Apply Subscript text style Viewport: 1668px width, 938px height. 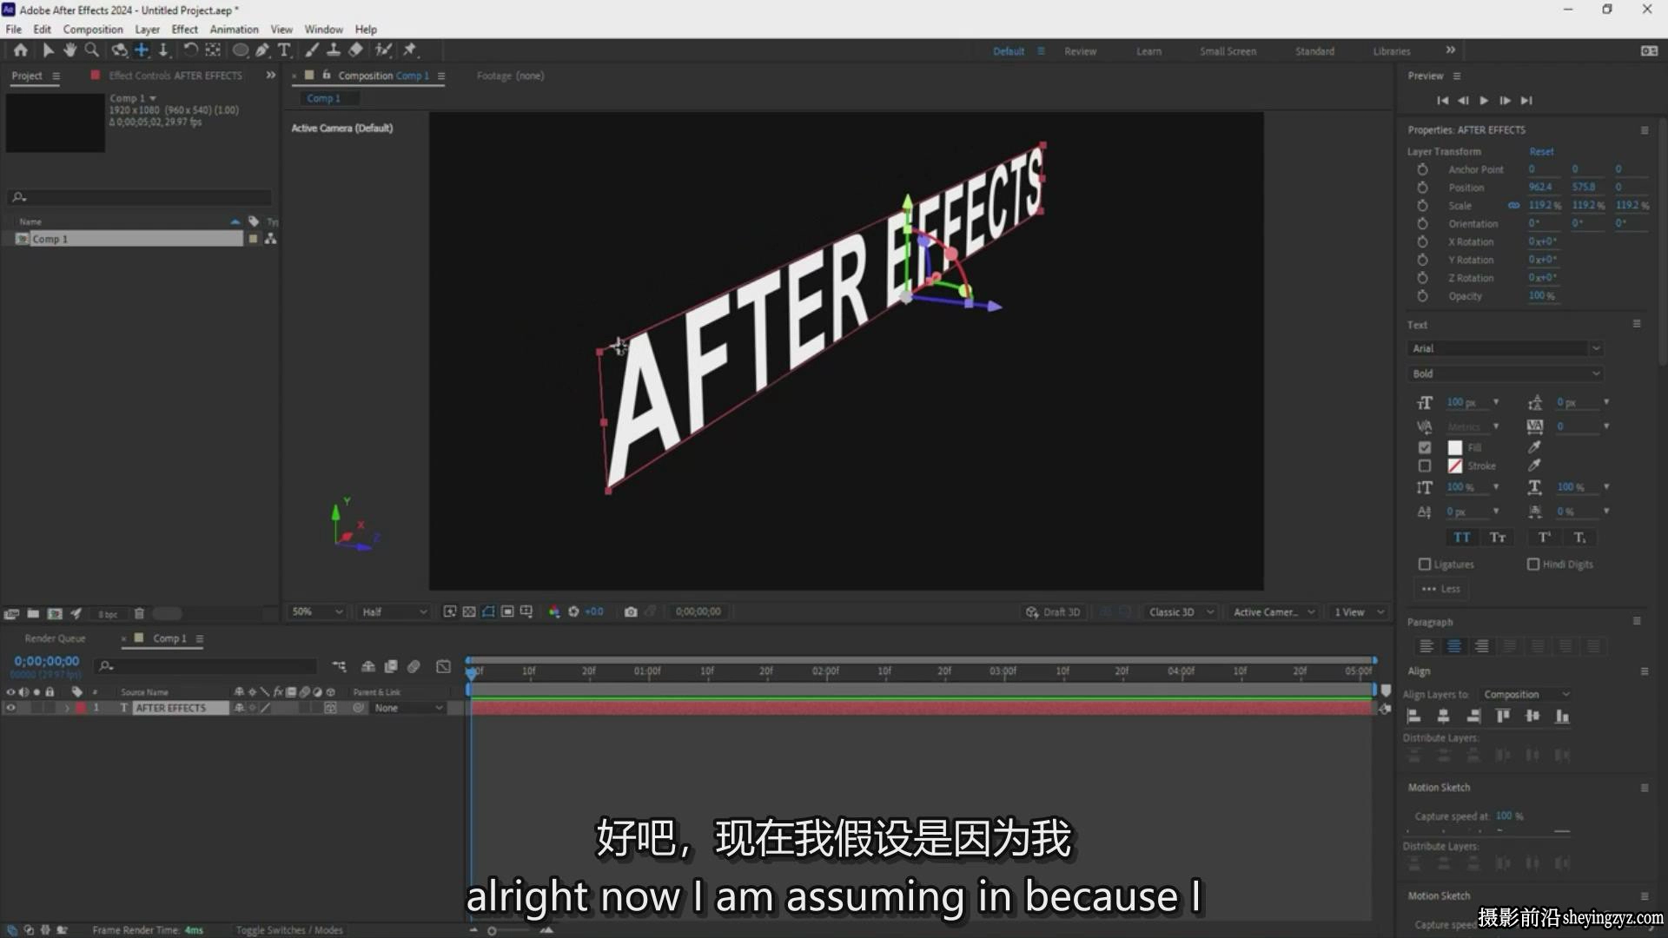click(x=1579, y=538)
